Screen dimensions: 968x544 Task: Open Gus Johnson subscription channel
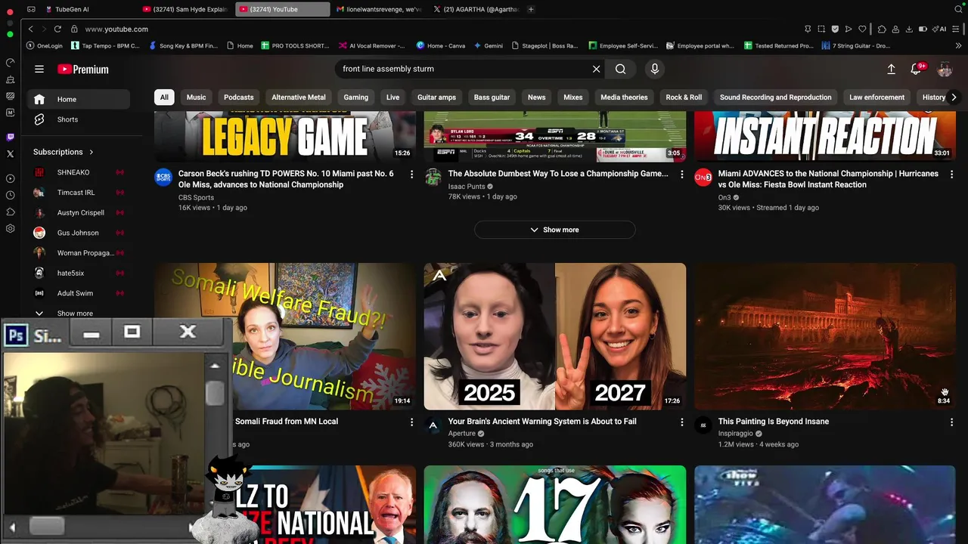(x=79, y=233)
